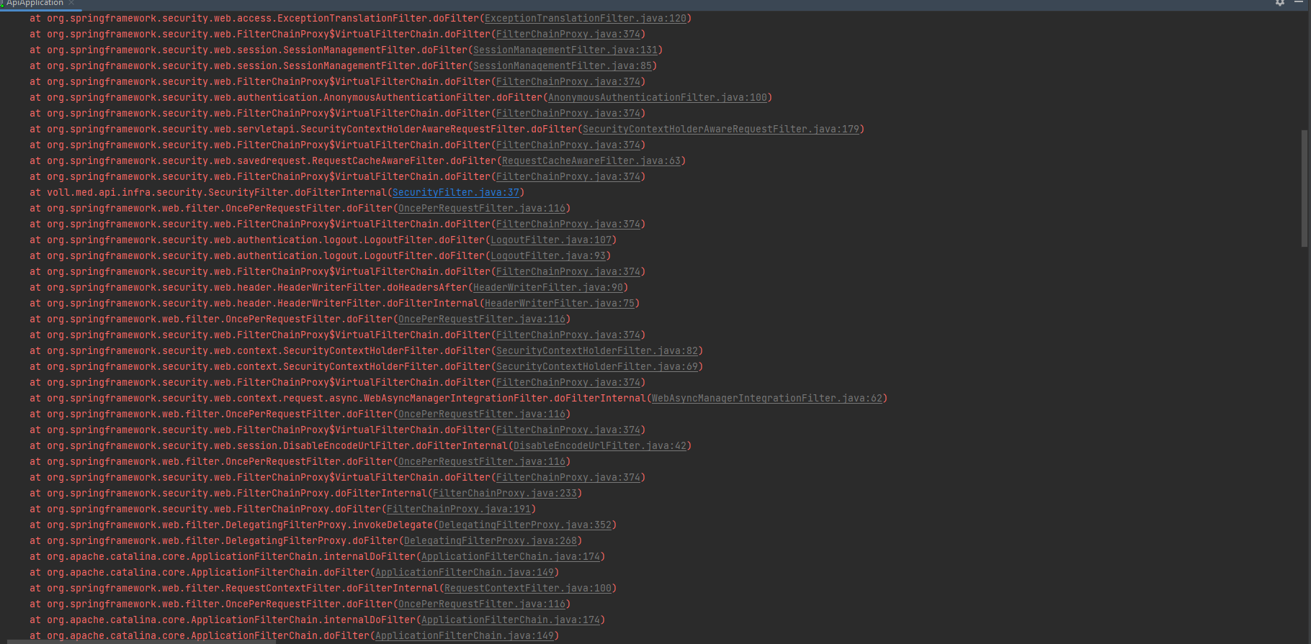Open OncePerRequestFilter.java:116 link below RequestContextFilter row
Viewport: 1311px width, 644px height.
(482, 604)
